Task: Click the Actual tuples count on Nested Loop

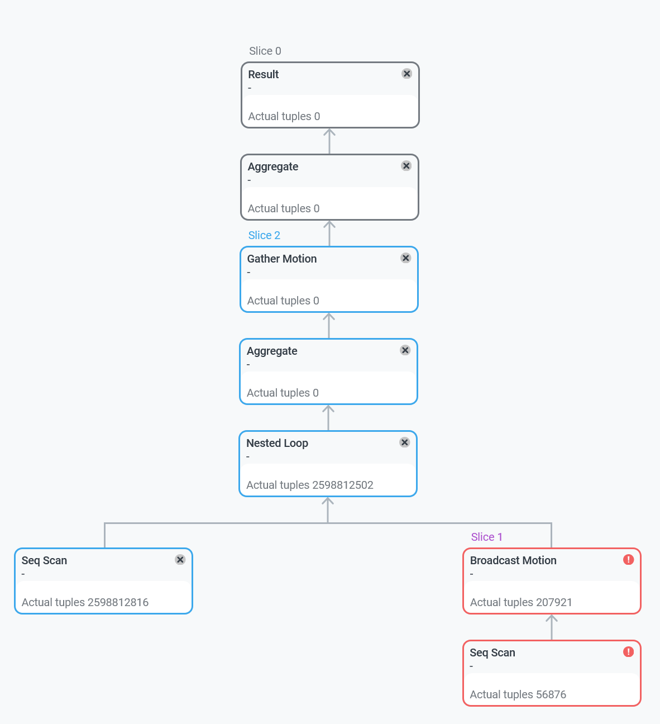Action: tap(309, 485)
